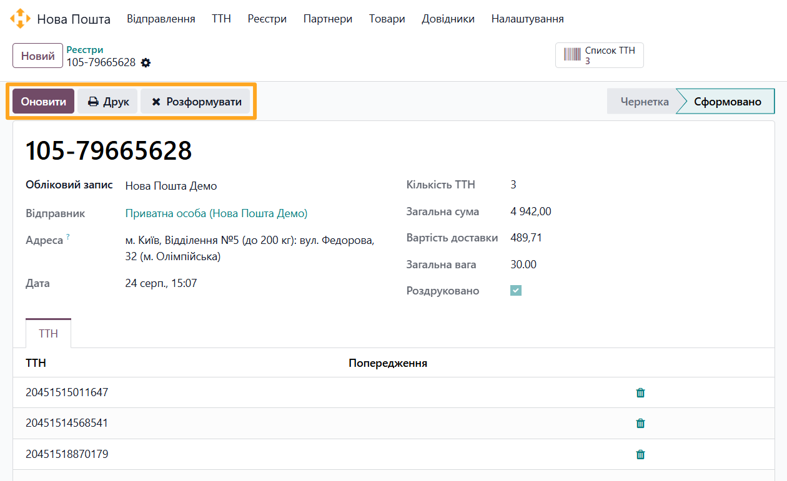Toggle the Роздруковано checkbox
Screen dimensions: 787x481
pyautogui.click(x=516, y=291)
